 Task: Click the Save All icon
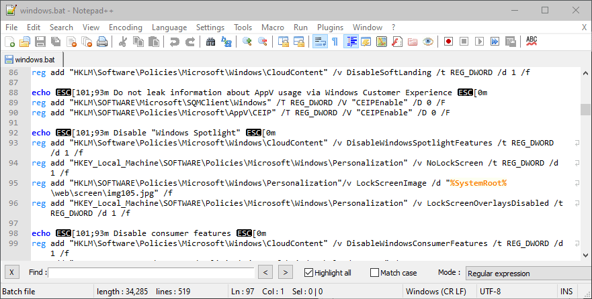[x=56, y=42]
